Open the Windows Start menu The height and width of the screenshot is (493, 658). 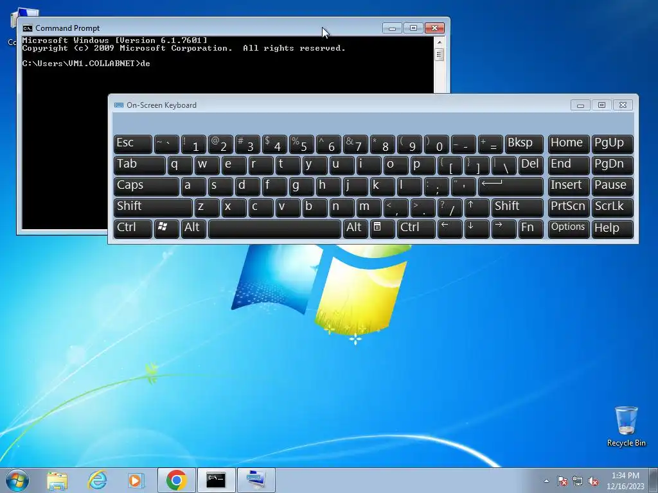(17, 480)
